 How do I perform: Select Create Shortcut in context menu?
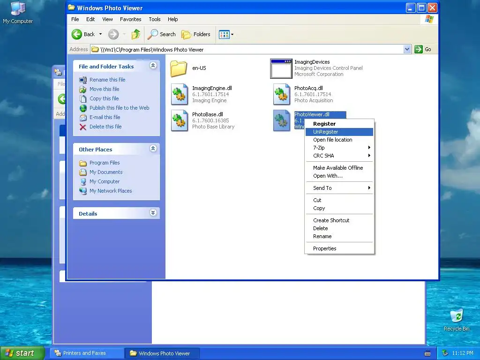point(339,220)
